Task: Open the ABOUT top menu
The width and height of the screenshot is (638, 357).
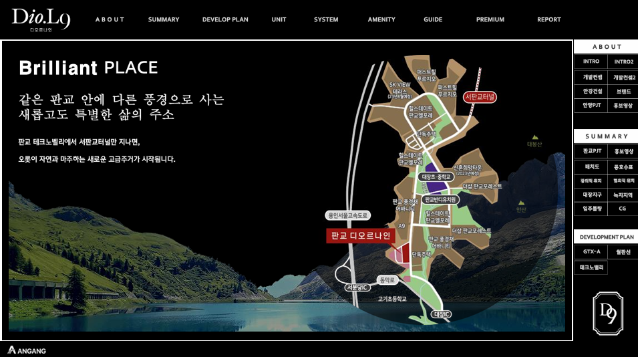Action: (110, 19)
